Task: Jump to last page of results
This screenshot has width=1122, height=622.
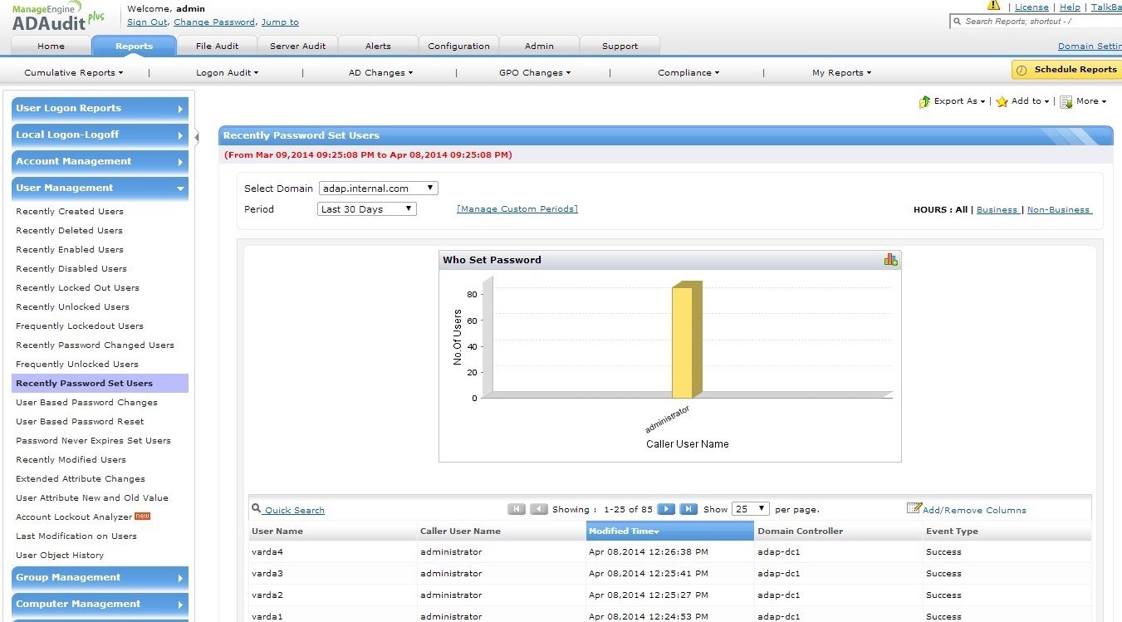Action: coord(688,509)
